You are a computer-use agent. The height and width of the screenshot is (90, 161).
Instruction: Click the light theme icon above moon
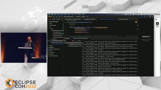(157, 23)
